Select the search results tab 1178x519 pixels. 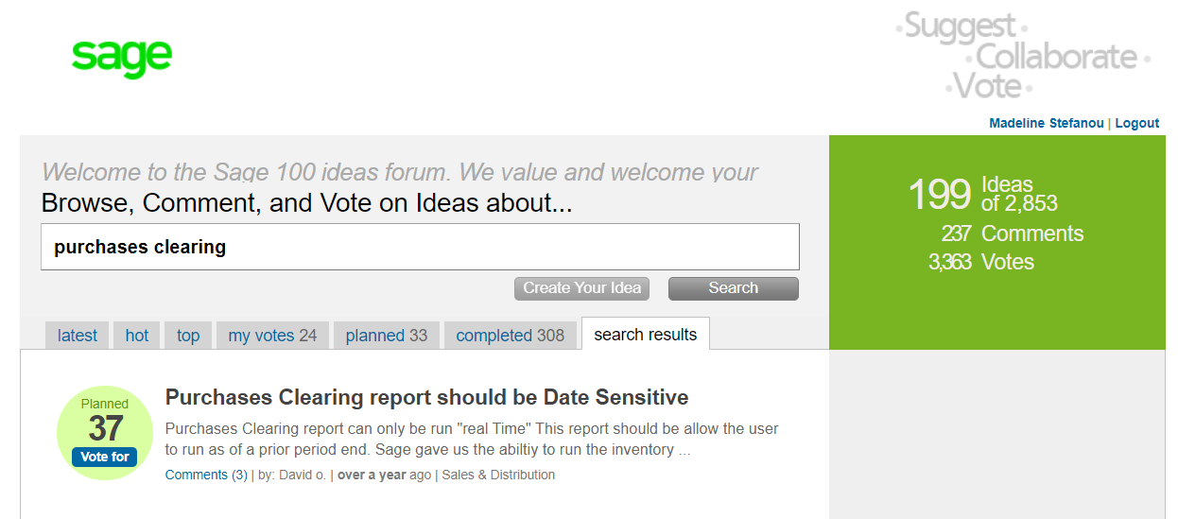(646, 335)
